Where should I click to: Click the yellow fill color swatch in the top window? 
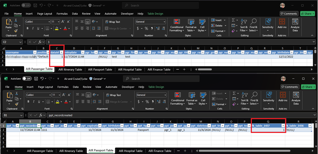click(57, 28)
